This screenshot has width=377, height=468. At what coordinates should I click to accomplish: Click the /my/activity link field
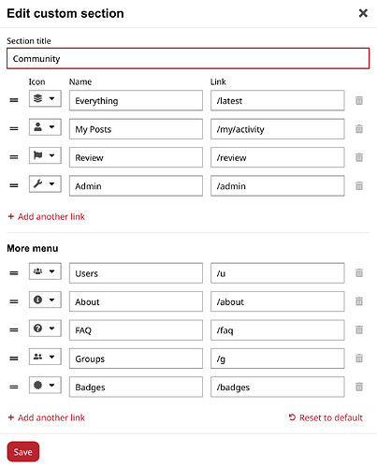(278, 129)
